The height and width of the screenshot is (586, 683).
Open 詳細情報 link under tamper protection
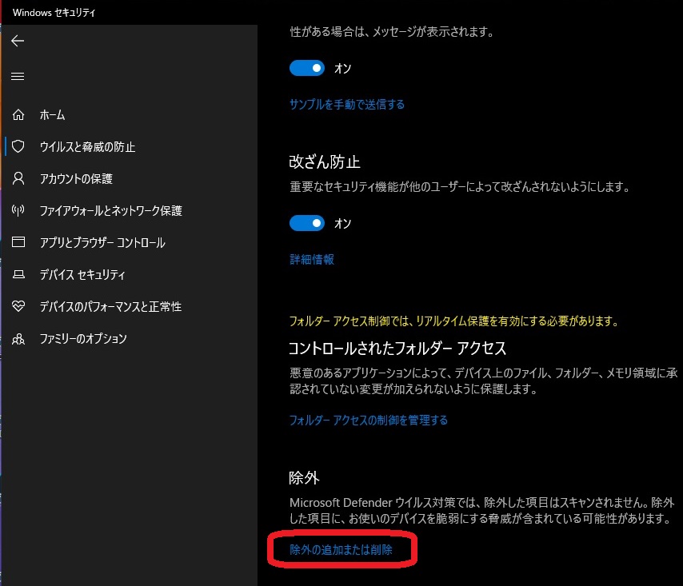click(x=311, y=259)
